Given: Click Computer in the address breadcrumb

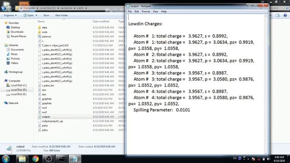Looking at the screenshot, I should click(x=29, y=8).
